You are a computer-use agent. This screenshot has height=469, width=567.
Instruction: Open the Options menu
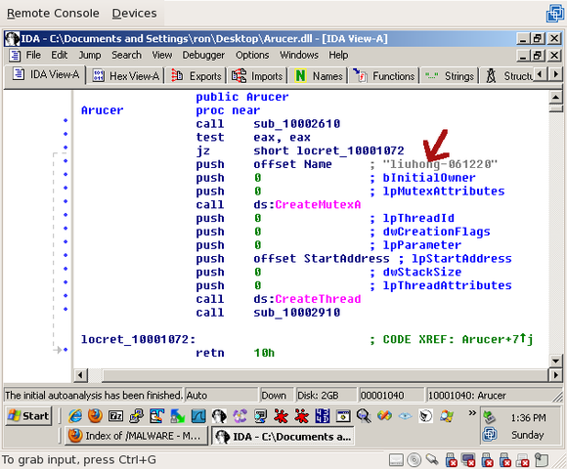click(x=252, y=55)
